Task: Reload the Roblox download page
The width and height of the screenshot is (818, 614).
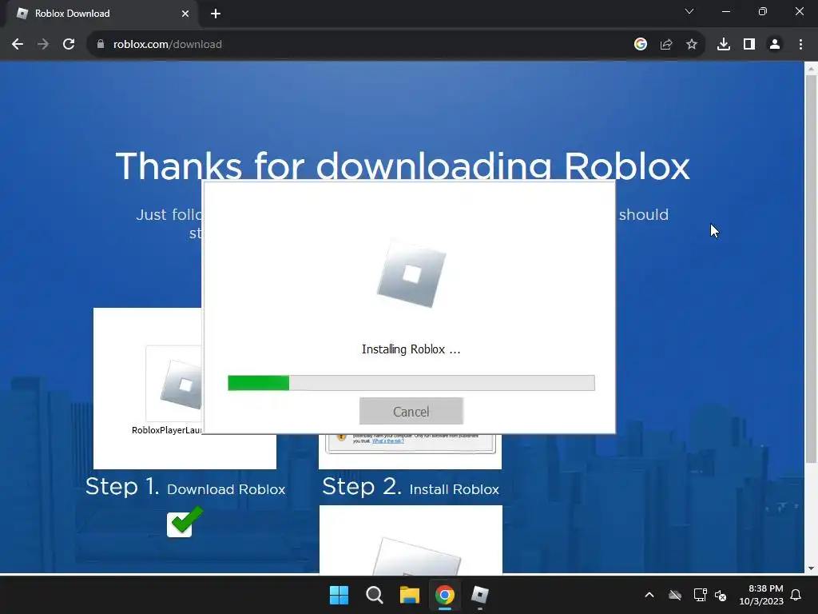Action: pos(69,45)
